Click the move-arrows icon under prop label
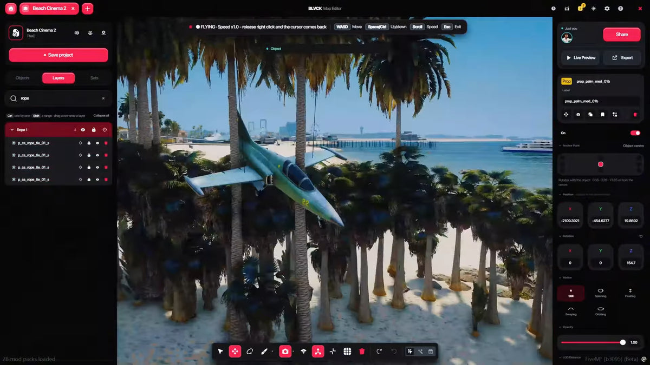650x365 pixels. [566, 115]
